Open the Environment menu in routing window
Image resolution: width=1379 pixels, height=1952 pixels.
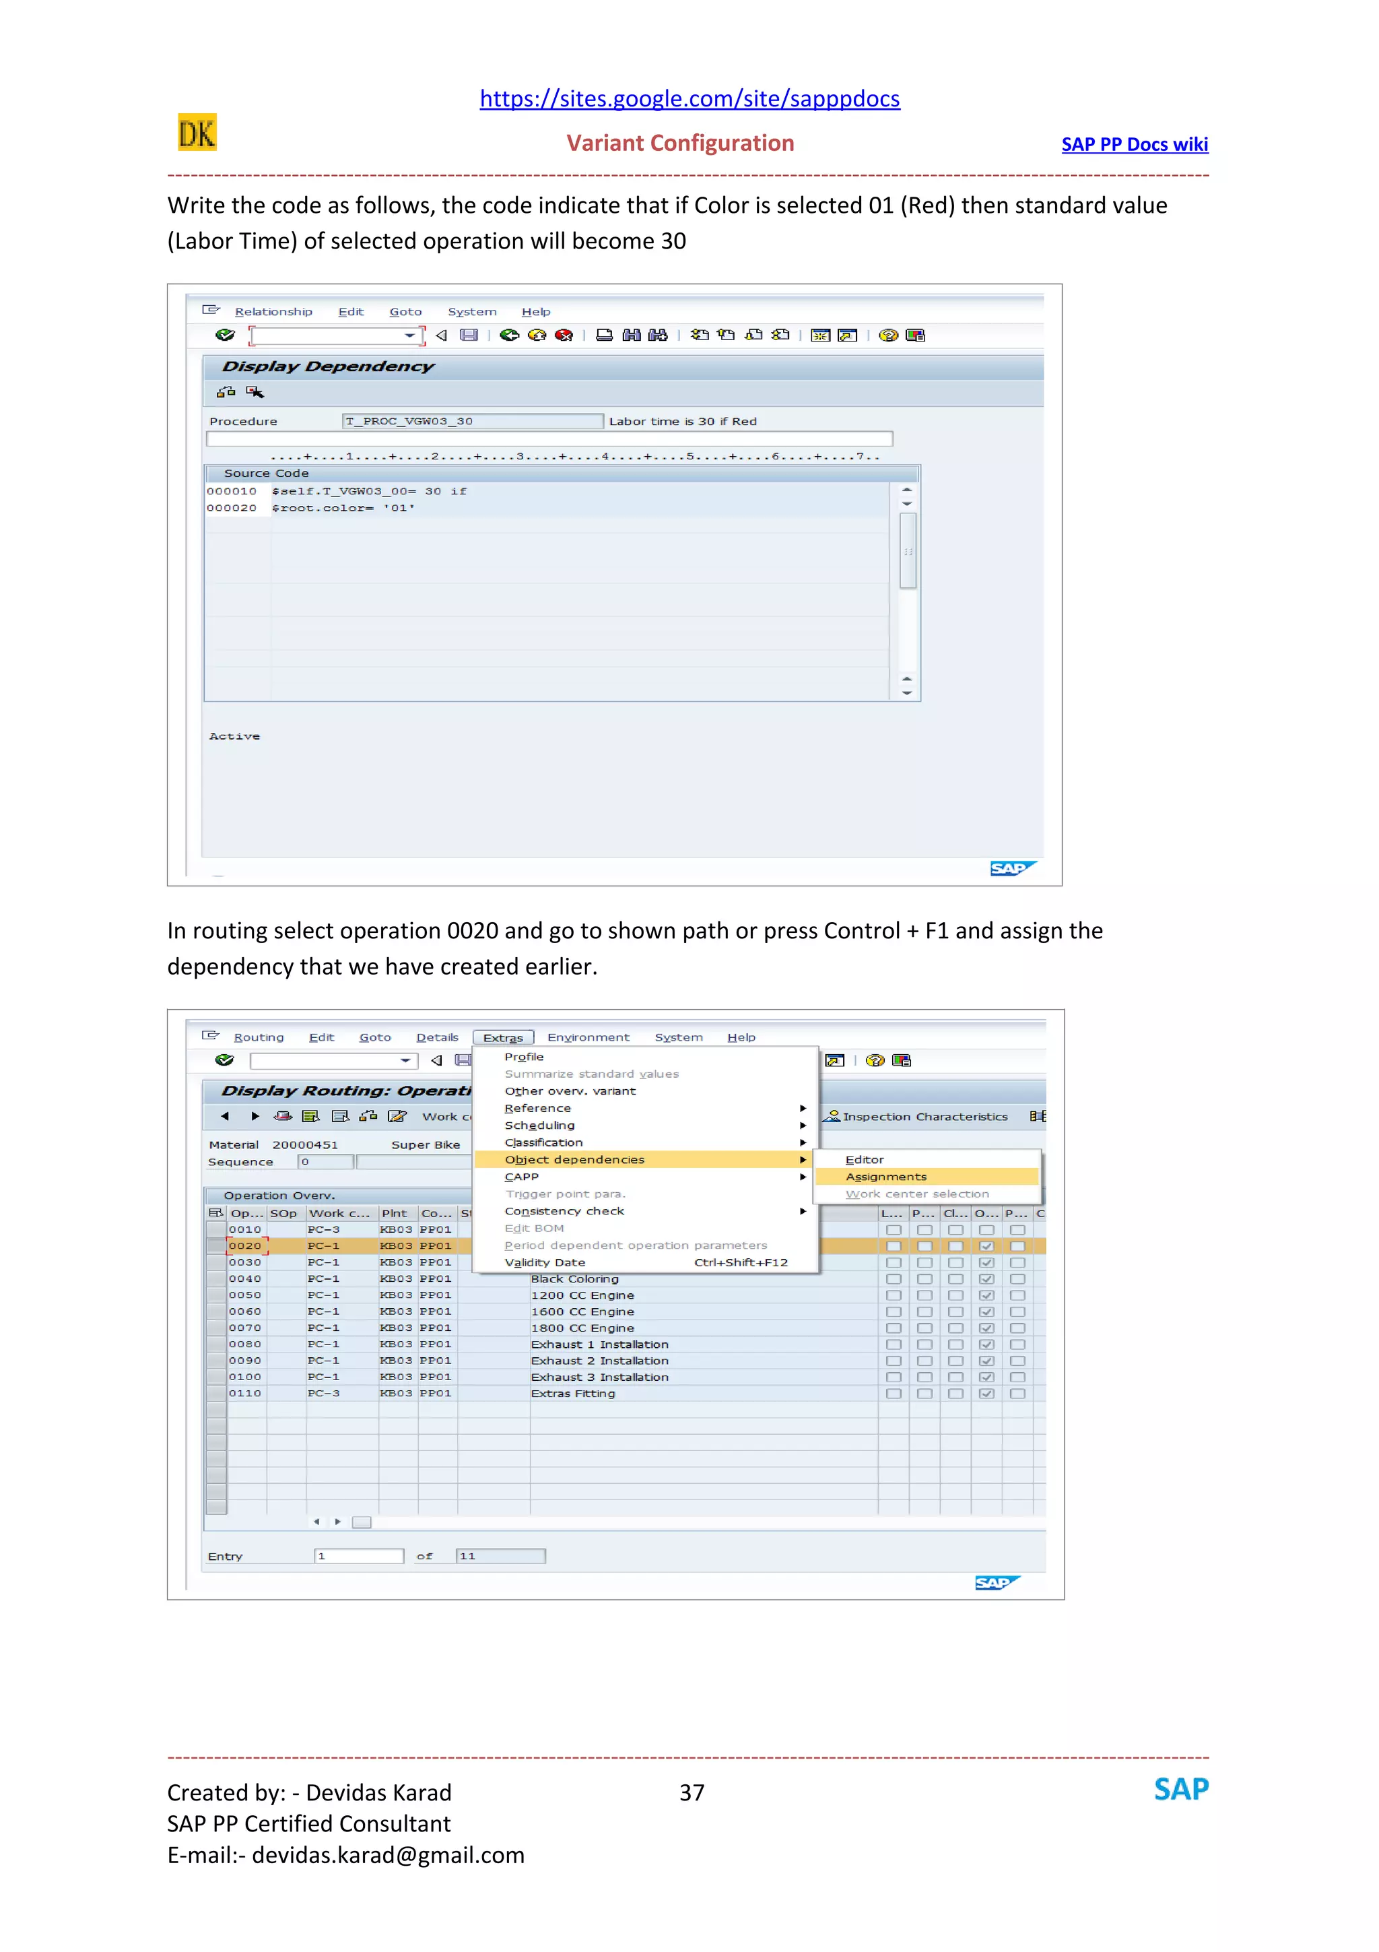[x=588, y=1037]
